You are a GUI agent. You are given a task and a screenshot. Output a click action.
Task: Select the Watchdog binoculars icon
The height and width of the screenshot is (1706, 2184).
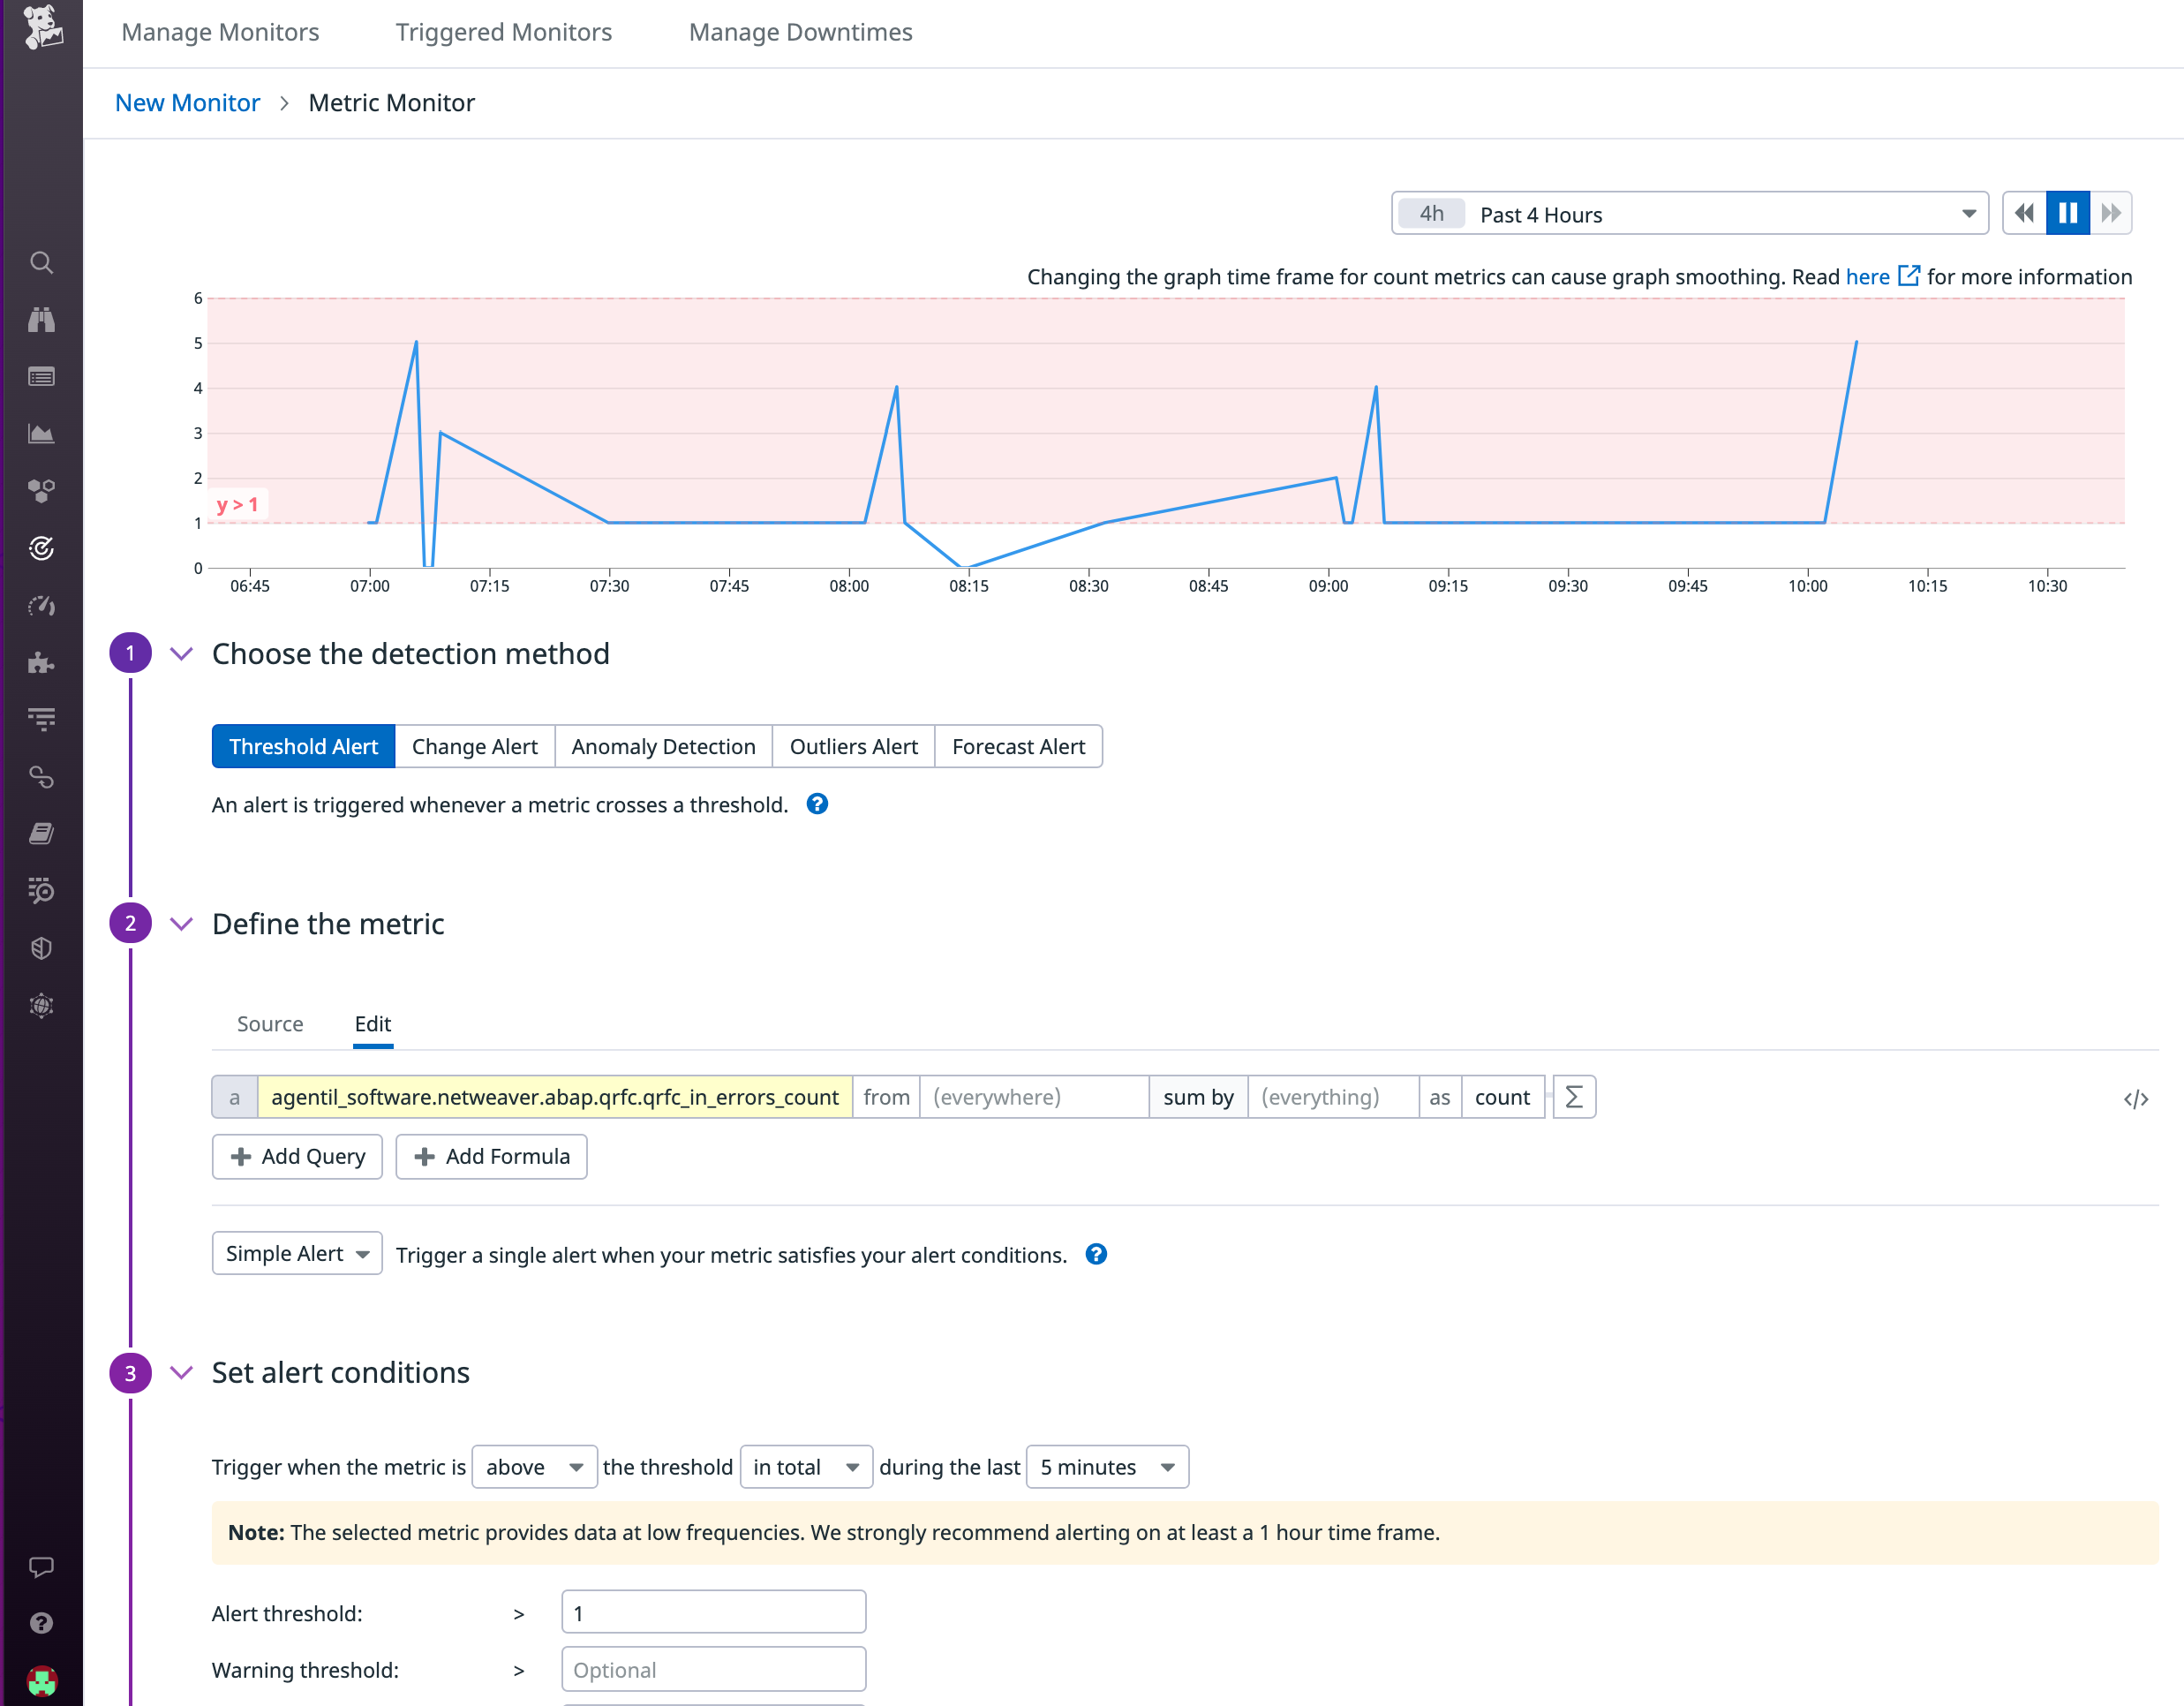tap(42, 320)
